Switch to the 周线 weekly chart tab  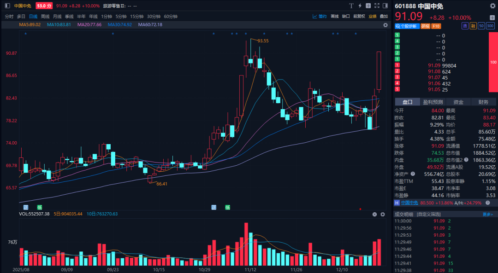45,16
